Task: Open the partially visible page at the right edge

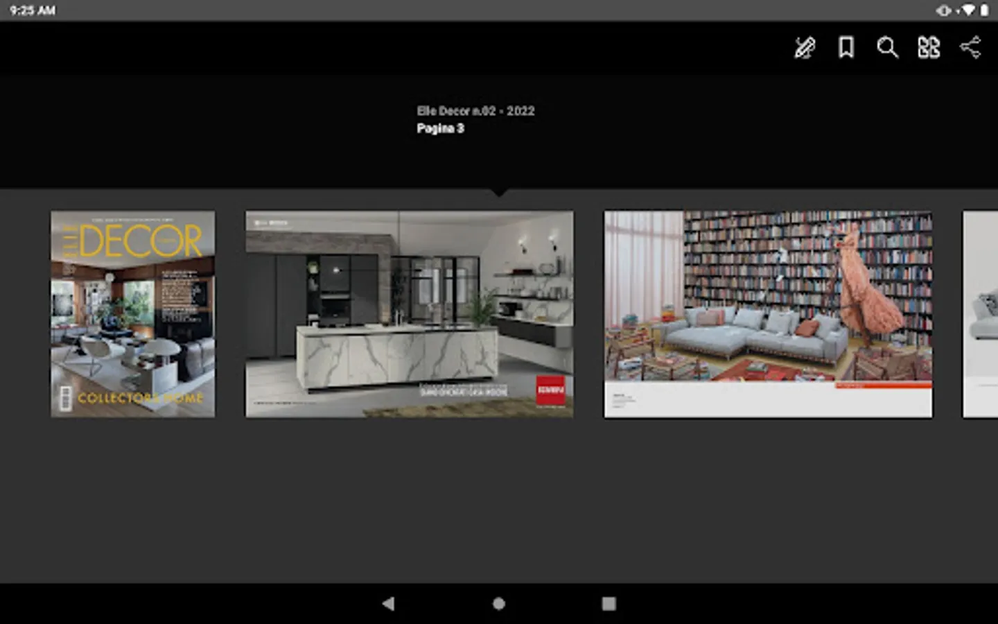Action: pos(980,314)
